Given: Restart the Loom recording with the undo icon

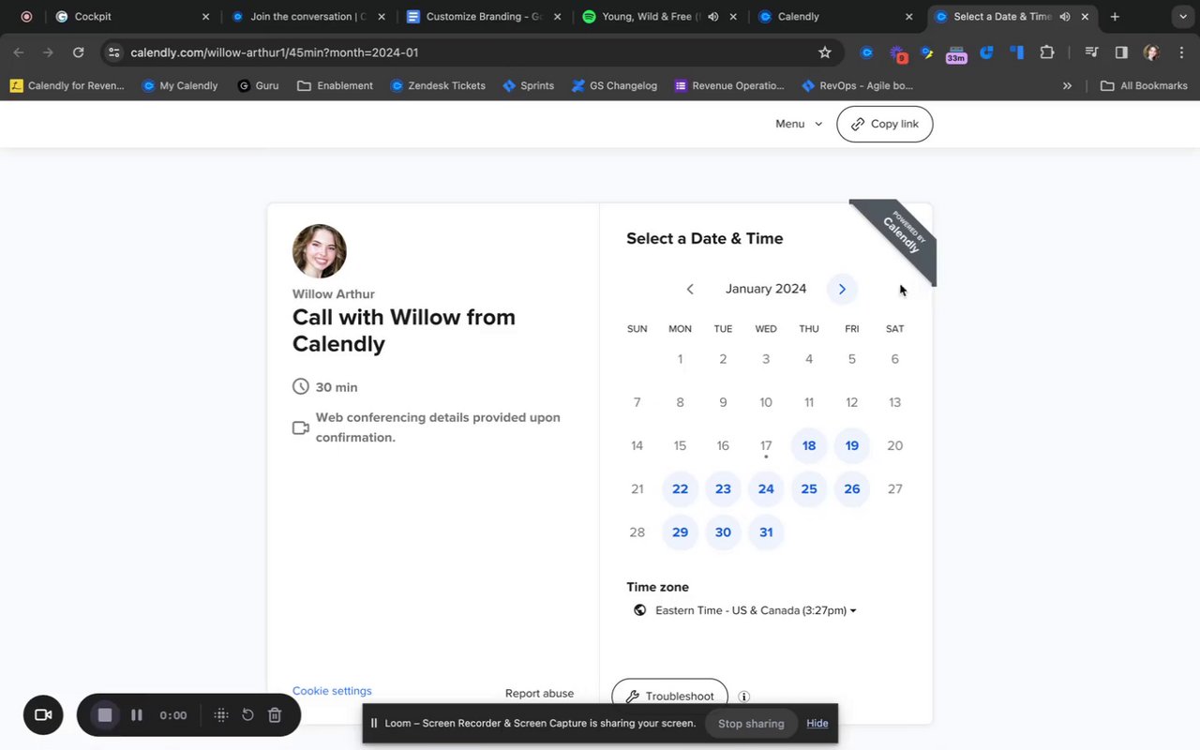Looking at the screenshot, I should [x=247, y=715].
